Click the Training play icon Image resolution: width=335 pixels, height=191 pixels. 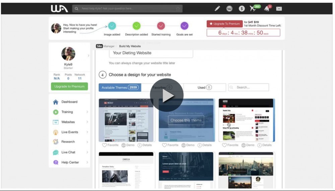(56, 112)
